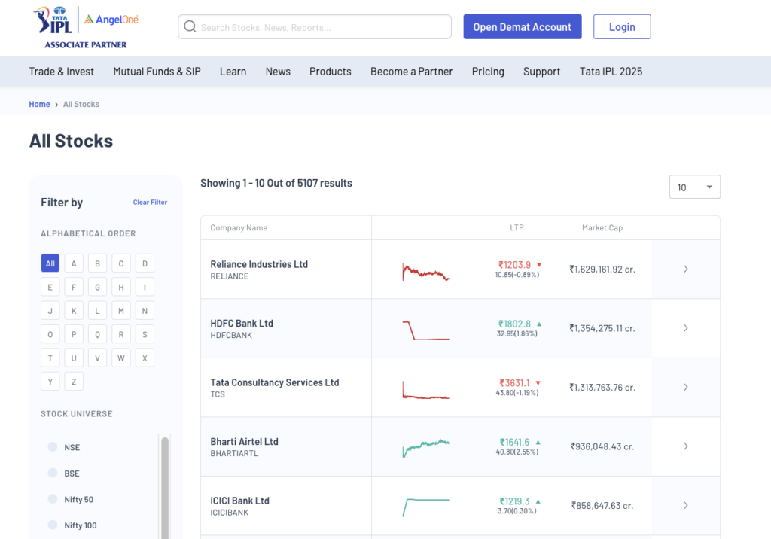Click ICICI Bank's green up arrow indicator

[538, 501]
